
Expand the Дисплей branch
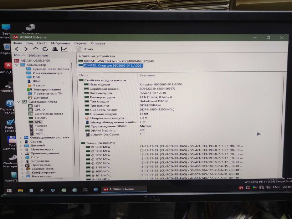21,145
